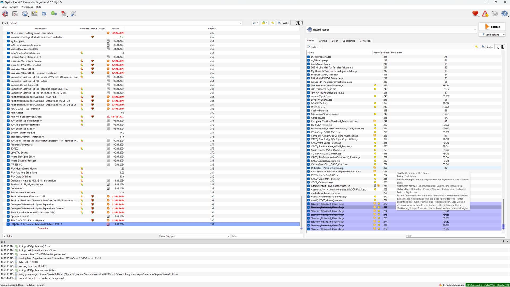Viewport: 510px width, 287px height.
Task: Open the Hilfe menu
Action: coord(39,7)
